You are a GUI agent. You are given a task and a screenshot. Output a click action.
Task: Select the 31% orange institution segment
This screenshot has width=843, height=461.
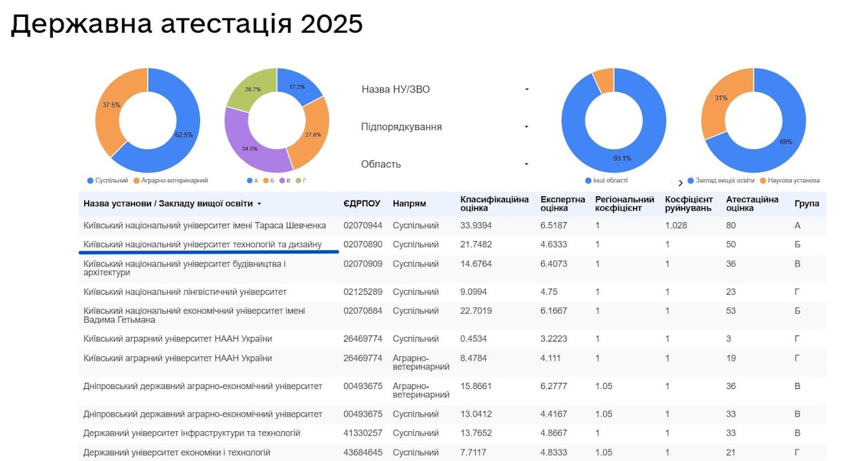tap(720, 98)
